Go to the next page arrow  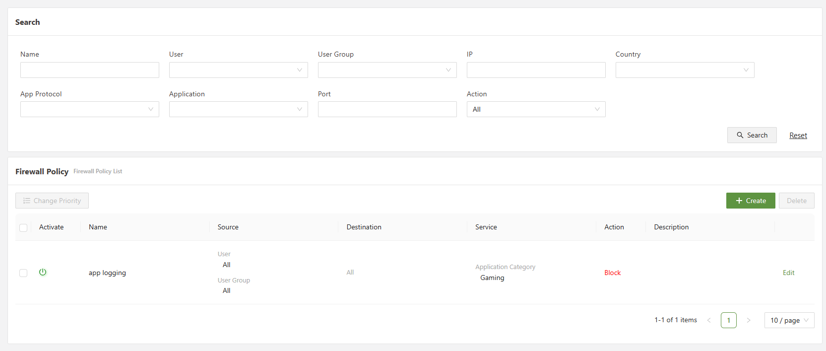748,320
